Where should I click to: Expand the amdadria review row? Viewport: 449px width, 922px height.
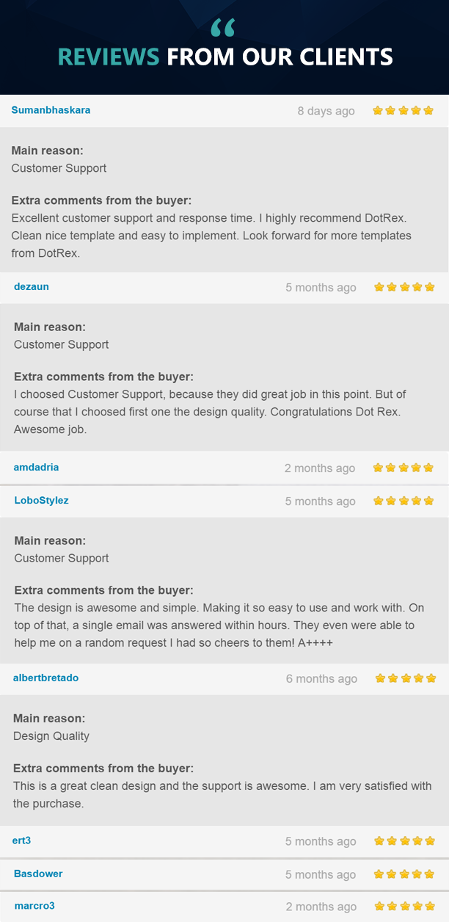224,468
